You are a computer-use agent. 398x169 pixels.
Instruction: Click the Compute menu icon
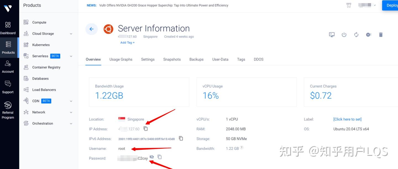click(x=26, y=22)
